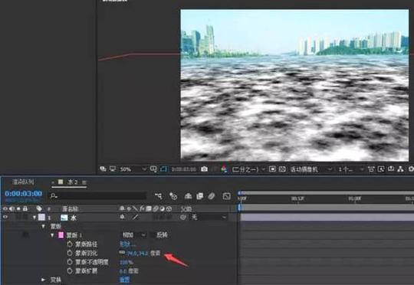This screenshot has height=285, width=414.
Task: Click the 形状... mask path link
Action: click(x=127, y=244)
